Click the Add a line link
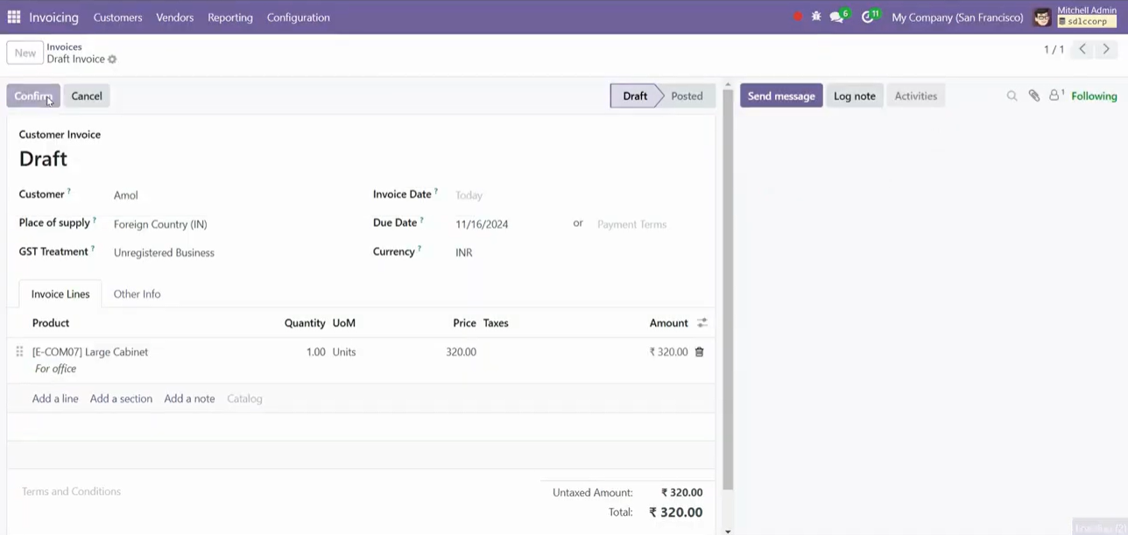 (x=55, y=398)
